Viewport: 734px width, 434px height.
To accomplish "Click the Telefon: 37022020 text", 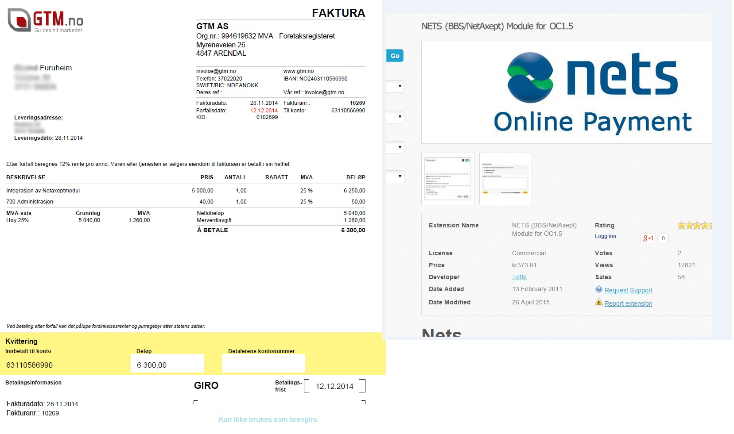I will pos(219,78).
